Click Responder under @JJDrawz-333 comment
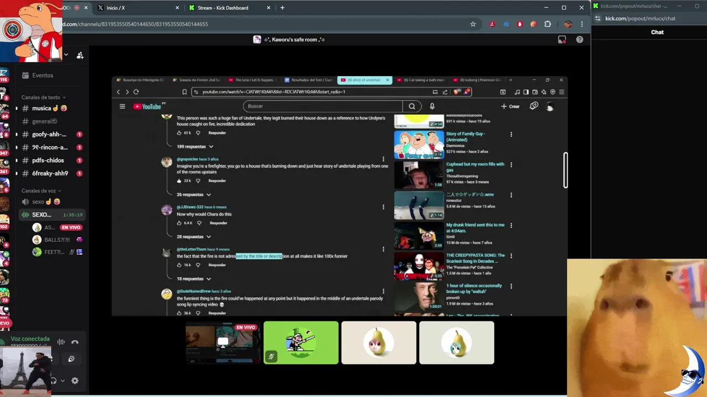The image size is (707, 397). pyautogui.click(x=218, y=223)
